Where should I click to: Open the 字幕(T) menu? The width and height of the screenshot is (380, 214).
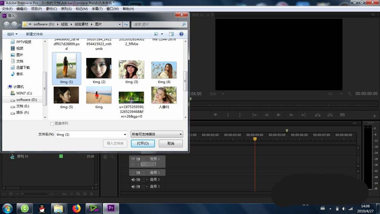tap(97, 9)
